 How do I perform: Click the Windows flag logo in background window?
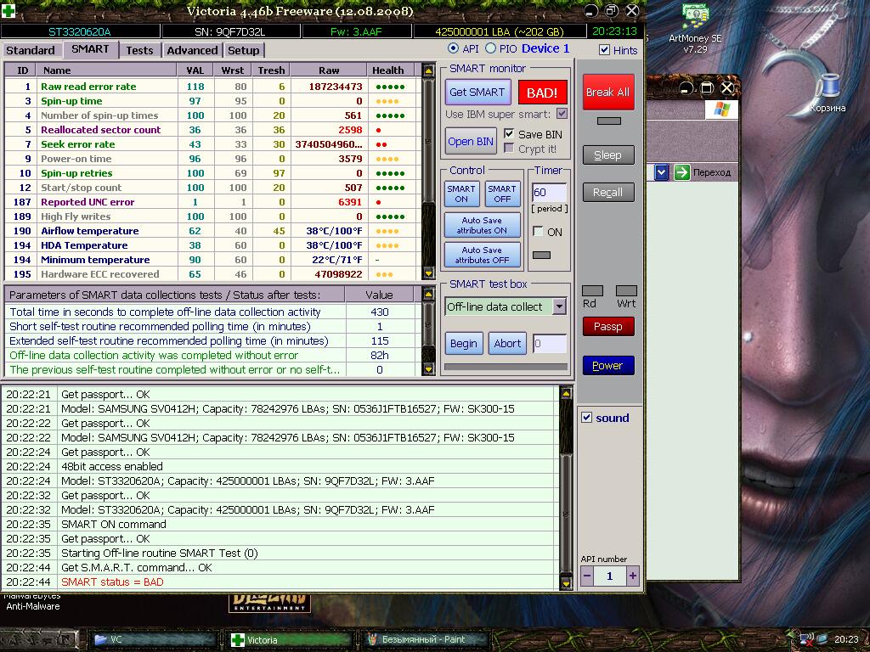[721, 110]
